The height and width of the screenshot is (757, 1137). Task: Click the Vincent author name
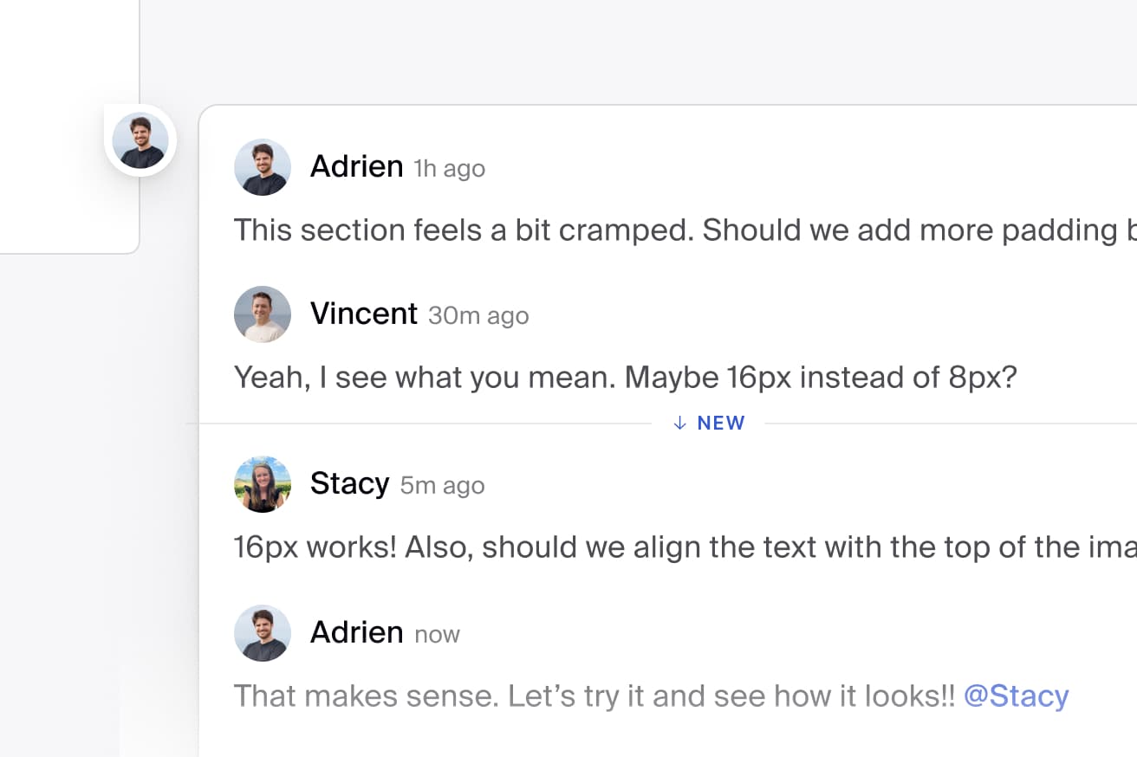tap(364, 314)
